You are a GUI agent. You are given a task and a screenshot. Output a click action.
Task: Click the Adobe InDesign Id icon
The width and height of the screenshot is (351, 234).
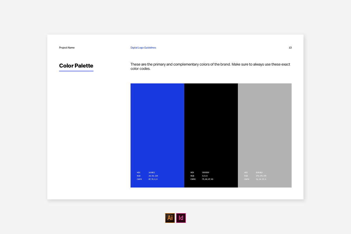pos(181,218)
